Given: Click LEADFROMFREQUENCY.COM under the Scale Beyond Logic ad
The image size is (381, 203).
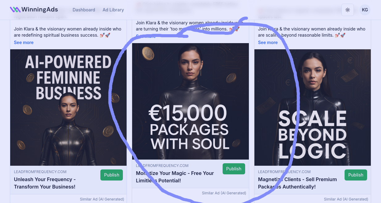Looking at the screenshot, I should pos(284,172).
